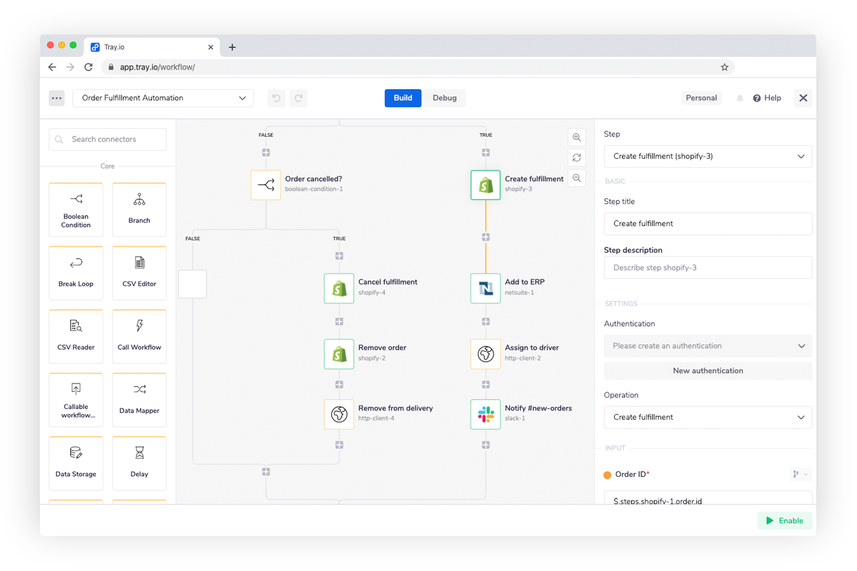This screenshot has height=571, width=857.
Task: Click the Order Fulfillment Automation workflow dropdown
Action: (x=162, y=98)
